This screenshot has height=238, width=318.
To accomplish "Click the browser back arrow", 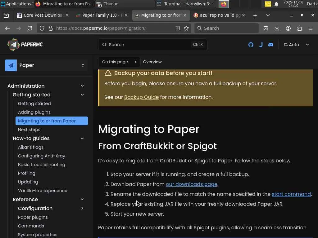I will click(7, 28).
